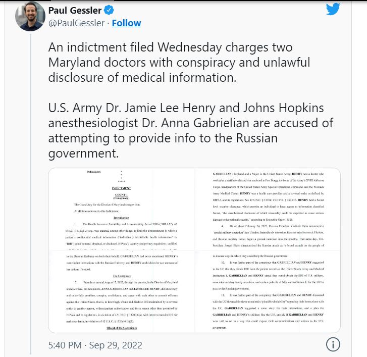Click 'Object of the Conspiracy' heading
The image size is (367, 357).
coord(121,328)
